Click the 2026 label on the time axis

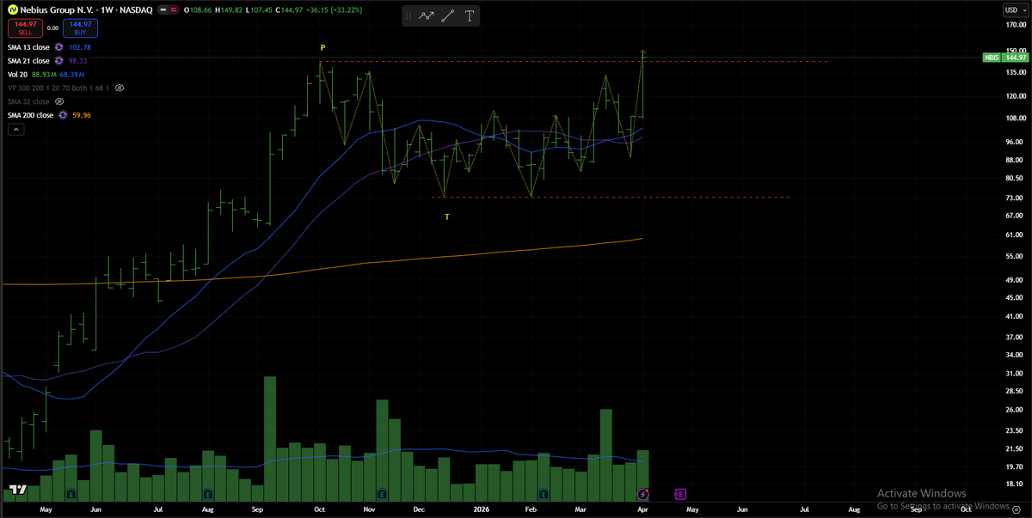coord(481,509)
